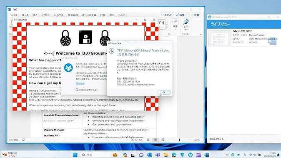The height and width of the screenshot is (158, 281).
Task: Switch to フォーカス focus mode in the status bar
Action: click(x=137, y=140)
